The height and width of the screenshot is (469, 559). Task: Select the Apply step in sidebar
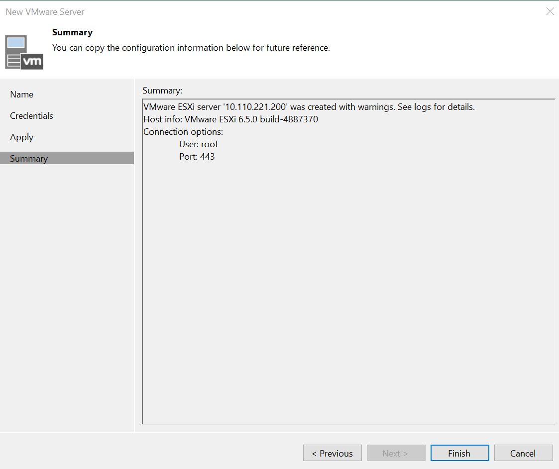[22, 137]
